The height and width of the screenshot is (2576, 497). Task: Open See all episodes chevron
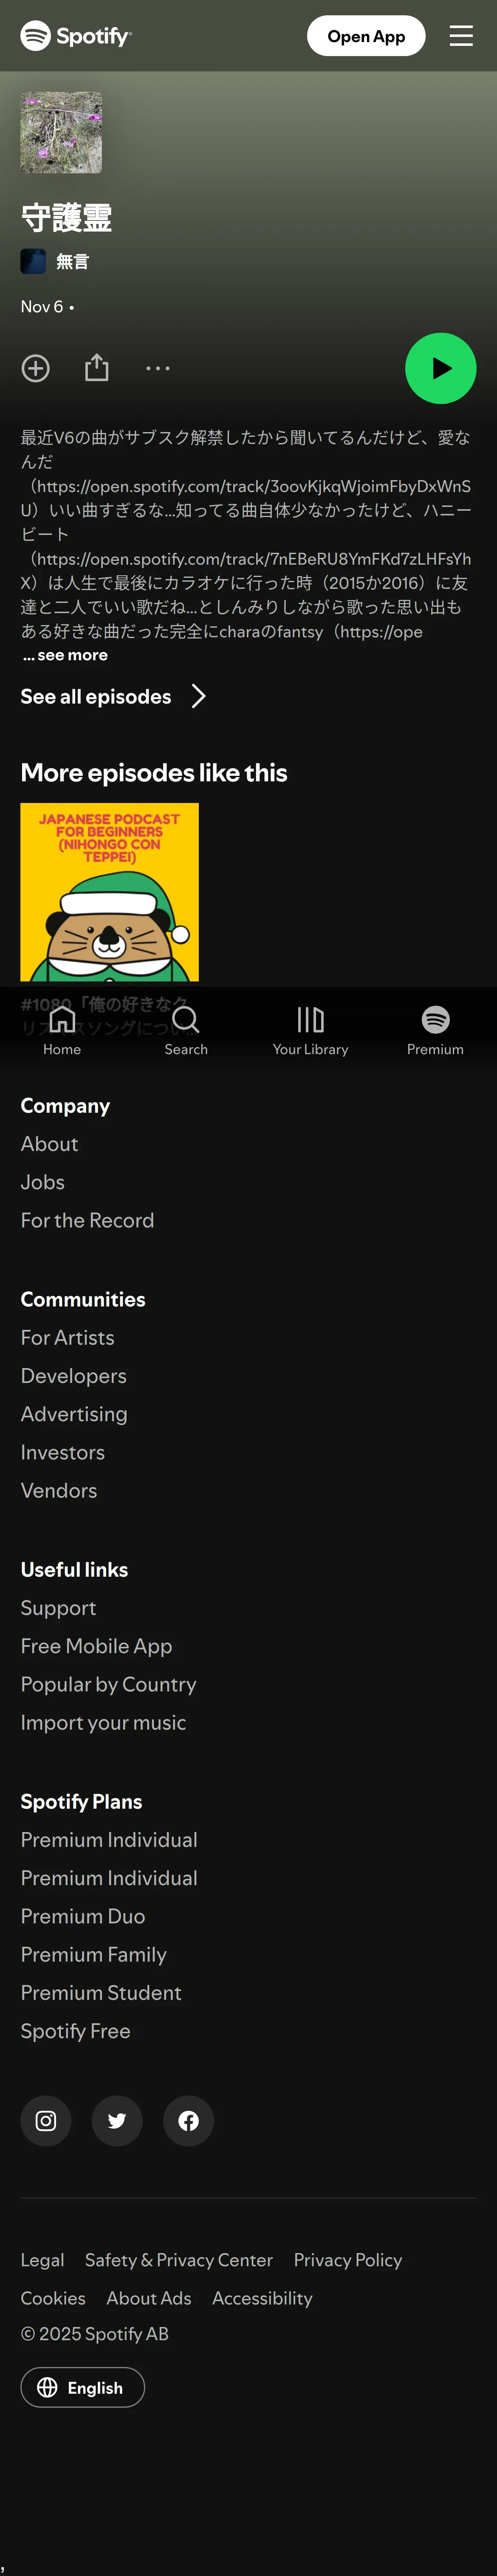click(198, 696)
